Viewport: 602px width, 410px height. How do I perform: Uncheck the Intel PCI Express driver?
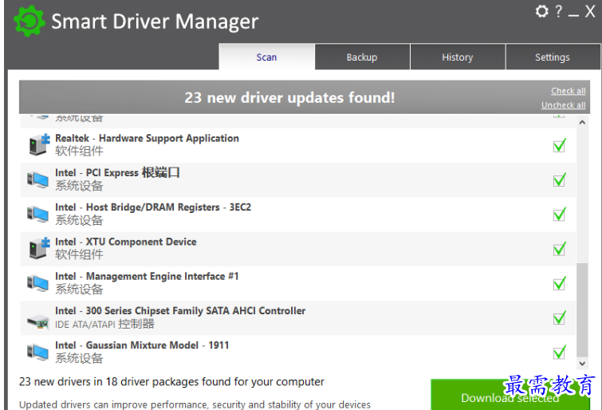tap(560, 179)
